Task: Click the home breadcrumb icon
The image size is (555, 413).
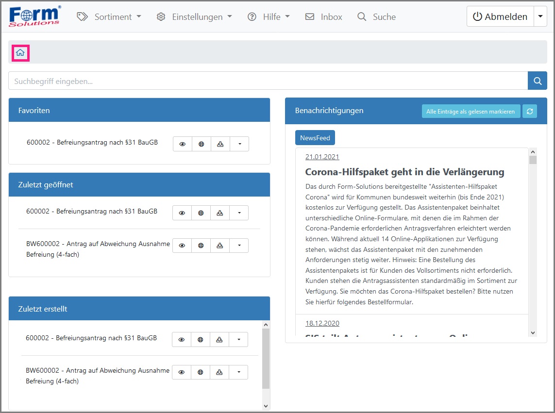Action: click(x=20, y=53)
